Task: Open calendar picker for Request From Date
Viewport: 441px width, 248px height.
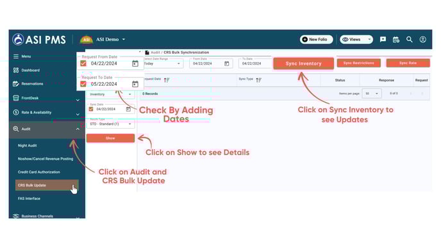Action: coord(135,63)
